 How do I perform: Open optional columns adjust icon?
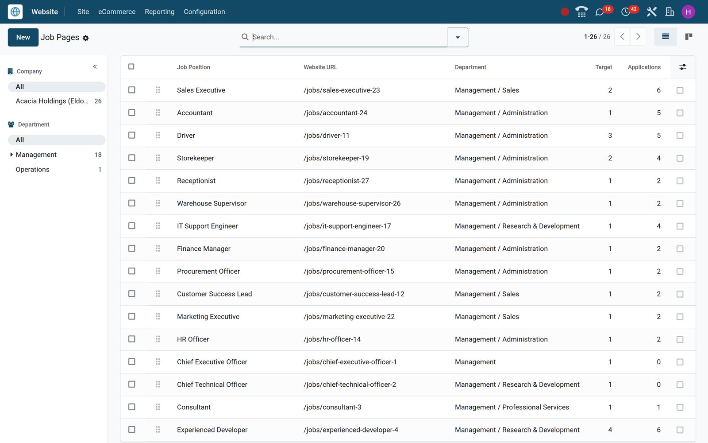point(683,67)
